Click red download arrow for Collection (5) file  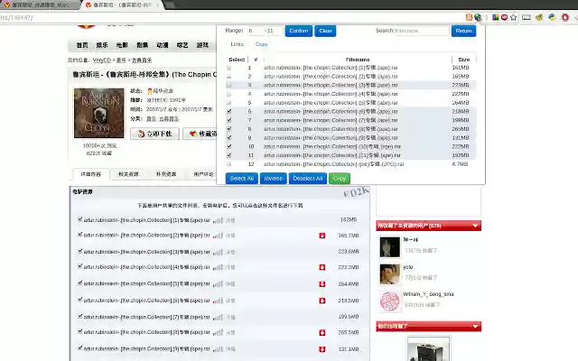pyautogui.click(x=322, y=284)
